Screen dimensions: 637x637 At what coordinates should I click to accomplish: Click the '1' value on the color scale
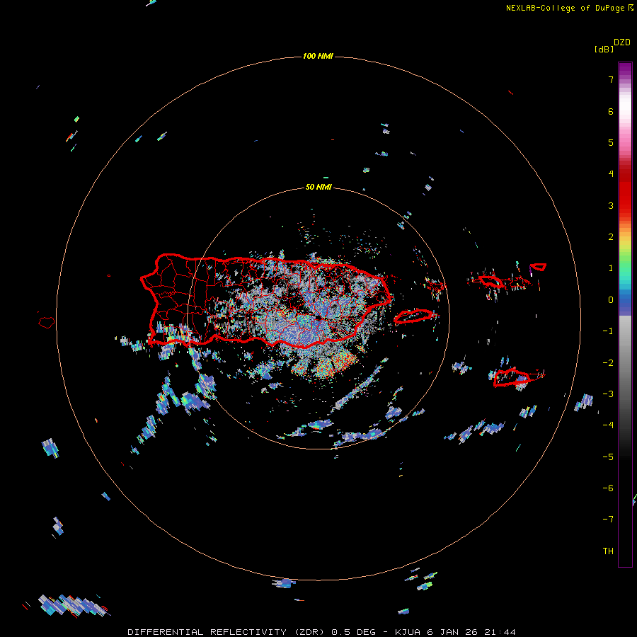tap(611, 268)
